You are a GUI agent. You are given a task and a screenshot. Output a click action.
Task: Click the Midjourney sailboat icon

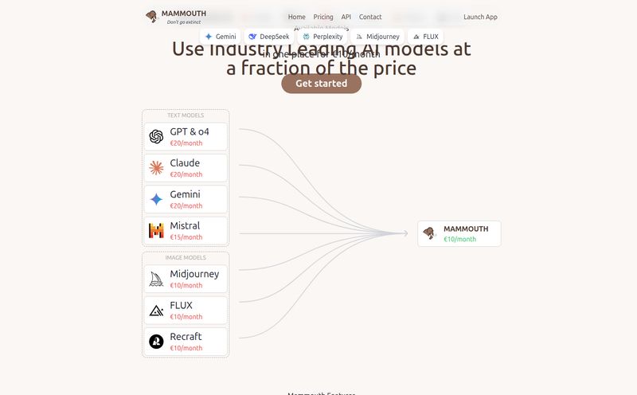(156, 279)
